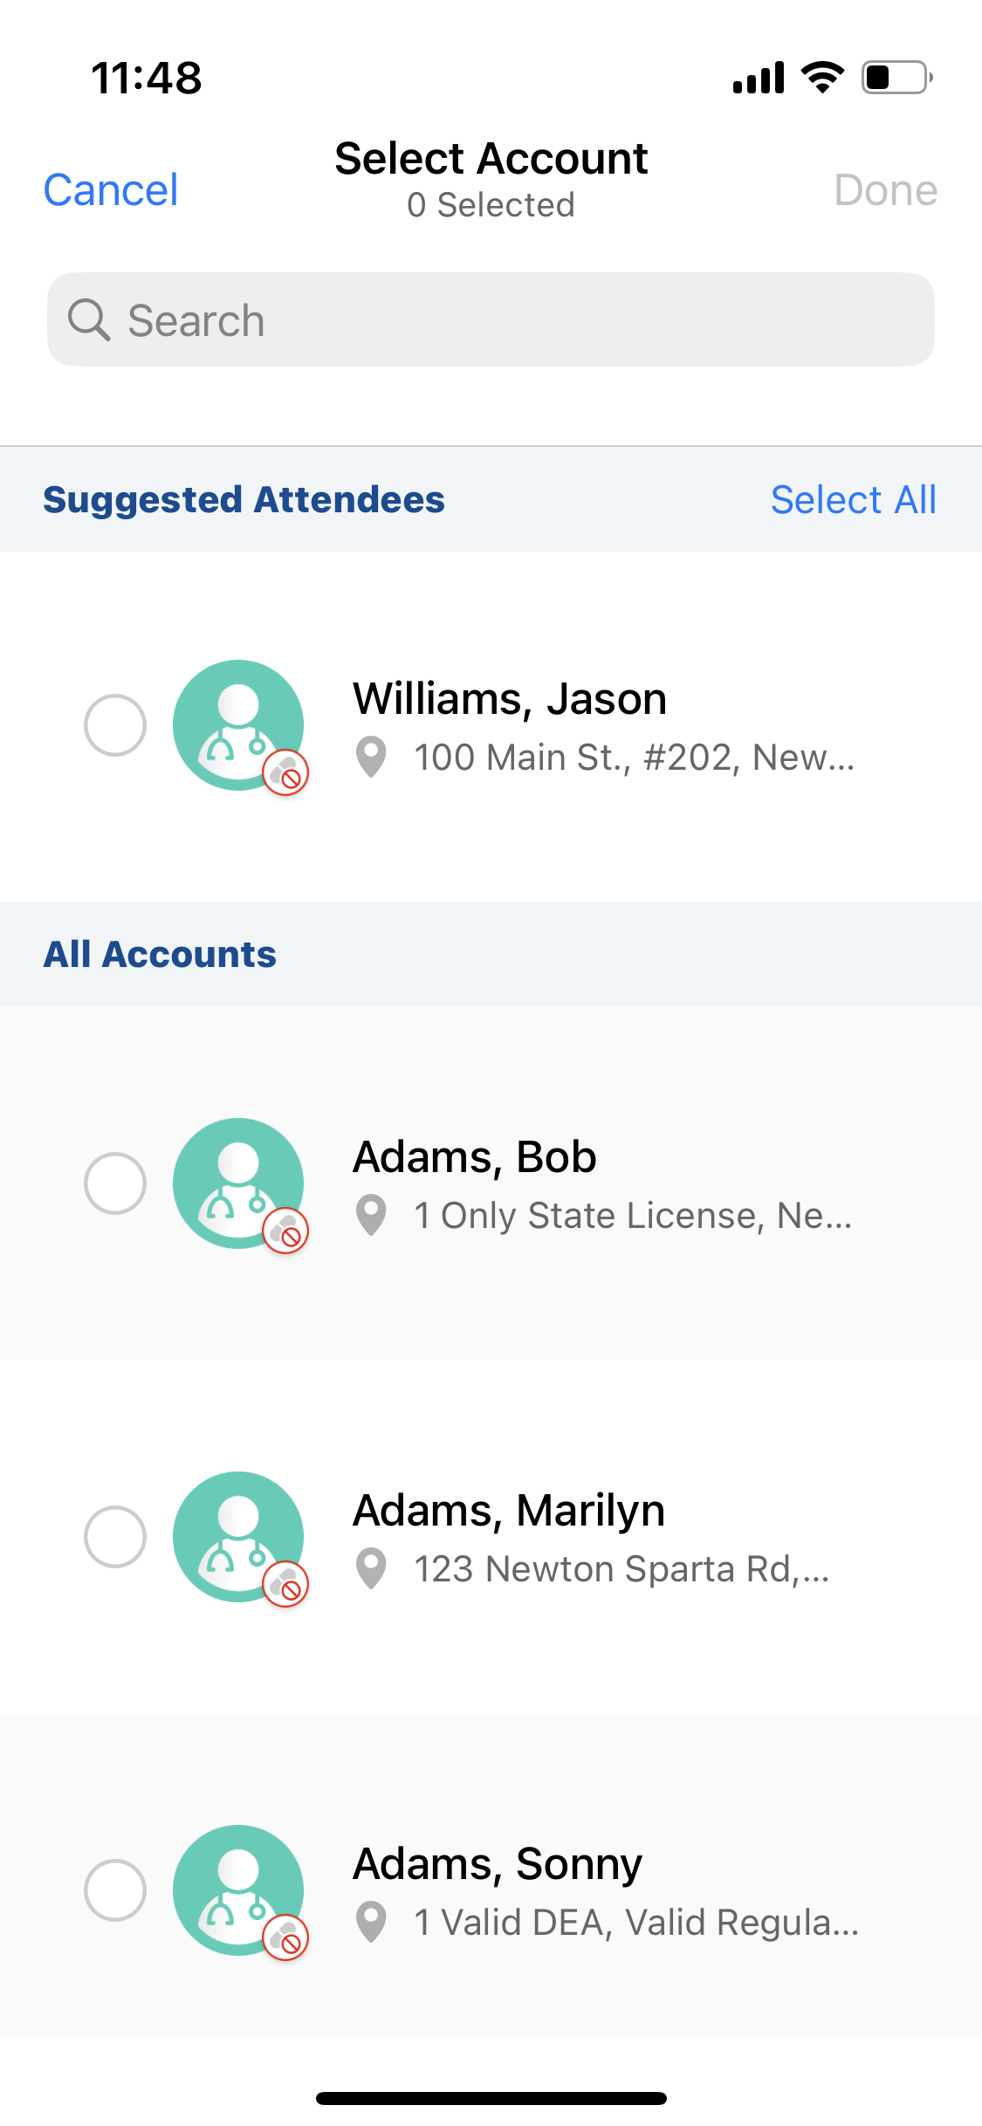Image resolution: width=982 pixels, height=2126 pixels.
Task: Tap the Adams, Marilyn name text
Action: click(509, 1510)
